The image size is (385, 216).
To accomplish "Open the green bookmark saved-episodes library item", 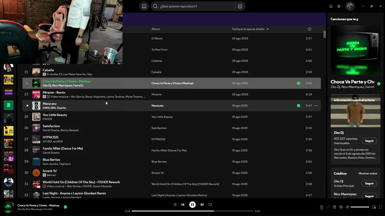I will pyautogui.click(x=8, y=105).
